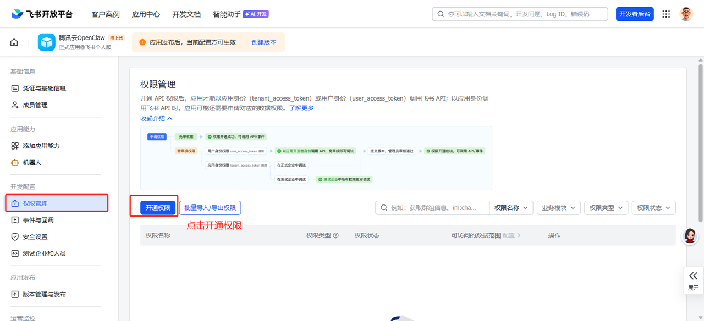
Task: Open the user avatar menu
Action: coord(686,14)
